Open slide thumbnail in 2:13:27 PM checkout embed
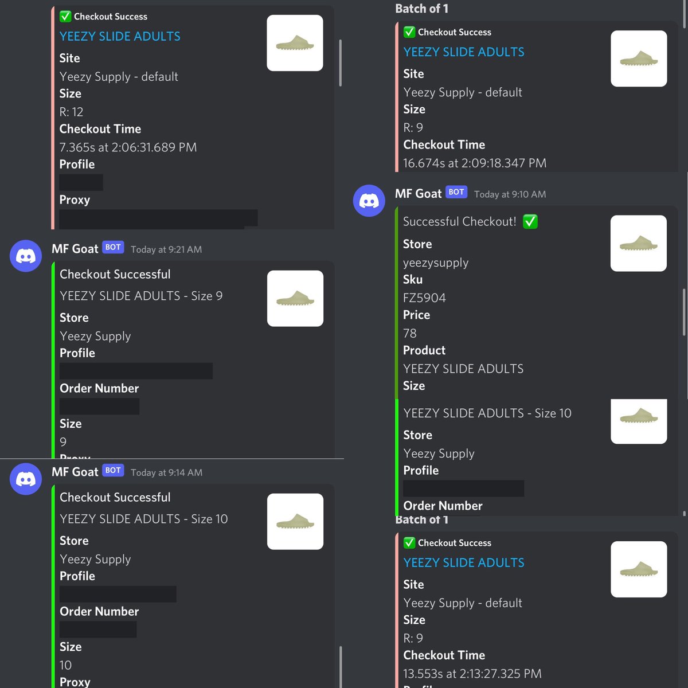688x688 pixels. pos(639,569)
